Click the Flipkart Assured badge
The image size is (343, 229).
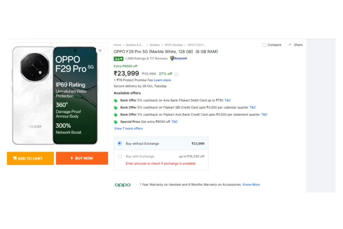click(x=179, y=58)
